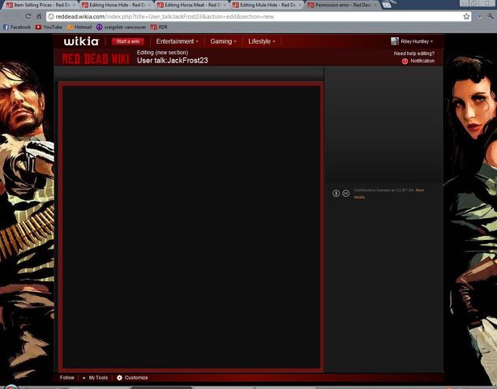
Task: Click the Creative Commons attribution person icon
Action: (336, 193)
